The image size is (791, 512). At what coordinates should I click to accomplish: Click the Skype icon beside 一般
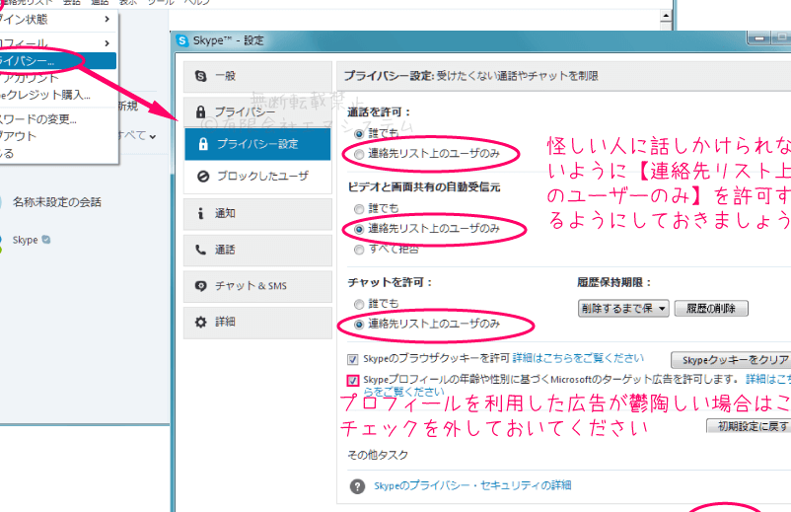(x=201, y=76)
